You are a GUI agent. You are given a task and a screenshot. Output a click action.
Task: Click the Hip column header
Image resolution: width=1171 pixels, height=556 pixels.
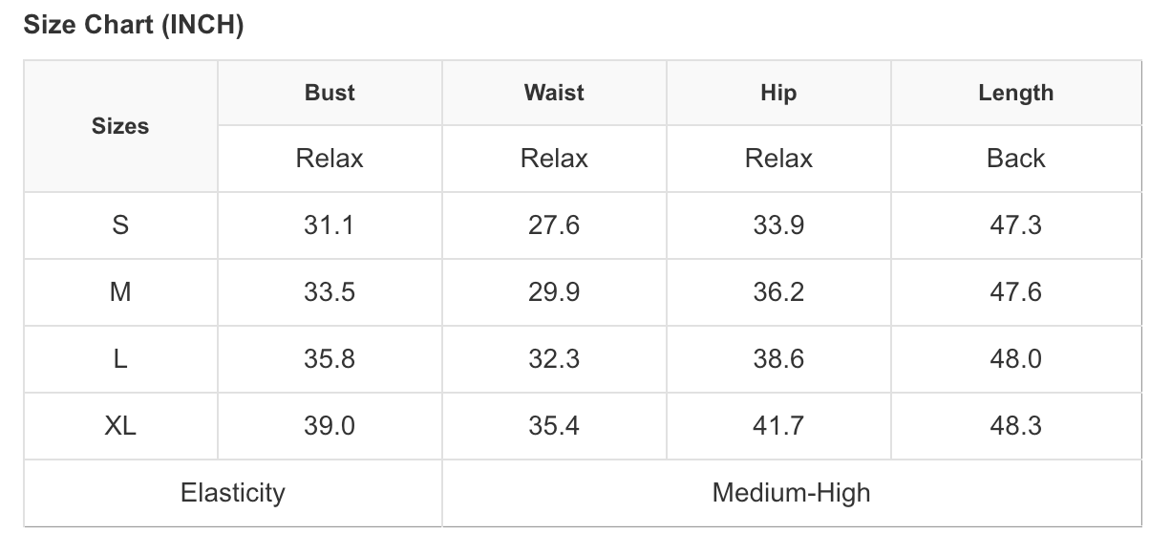pyautogui.click(x=778, y=93)
